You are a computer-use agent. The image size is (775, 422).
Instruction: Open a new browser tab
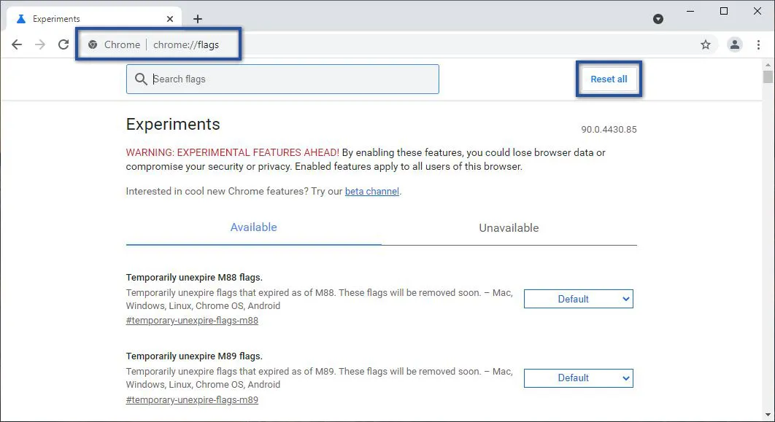coord(197,18)
